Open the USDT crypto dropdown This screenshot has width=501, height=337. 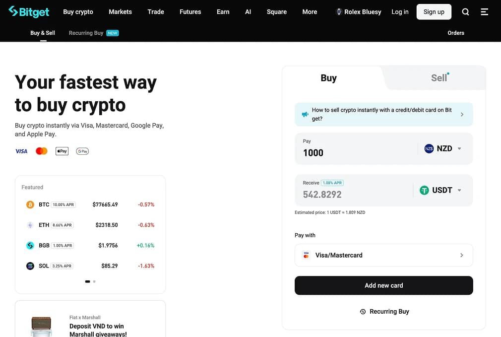(440, 190)
